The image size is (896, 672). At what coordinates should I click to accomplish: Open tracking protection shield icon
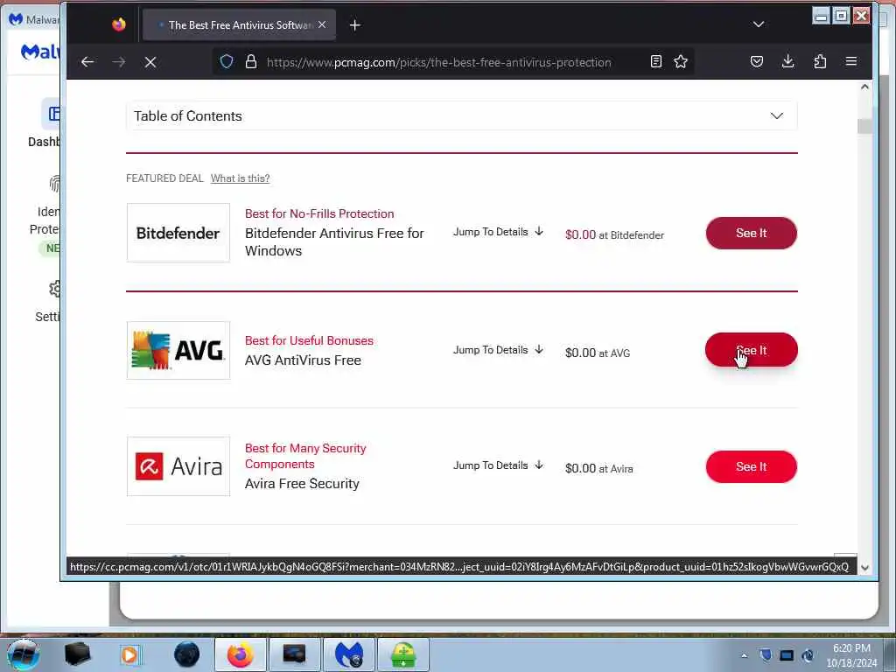[x=227, y=61]
